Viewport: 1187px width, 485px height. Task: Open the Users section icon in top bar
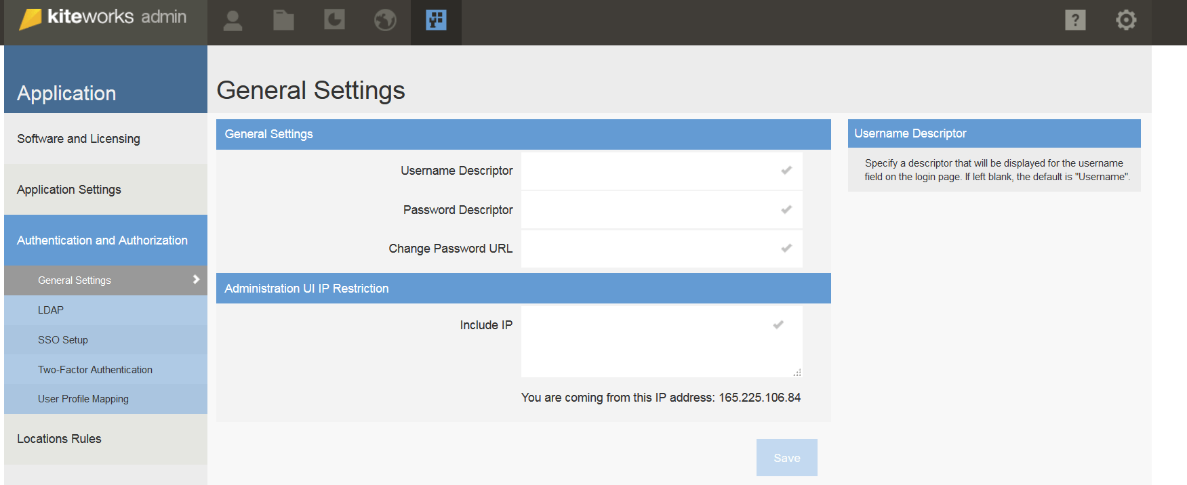(233, 20)
